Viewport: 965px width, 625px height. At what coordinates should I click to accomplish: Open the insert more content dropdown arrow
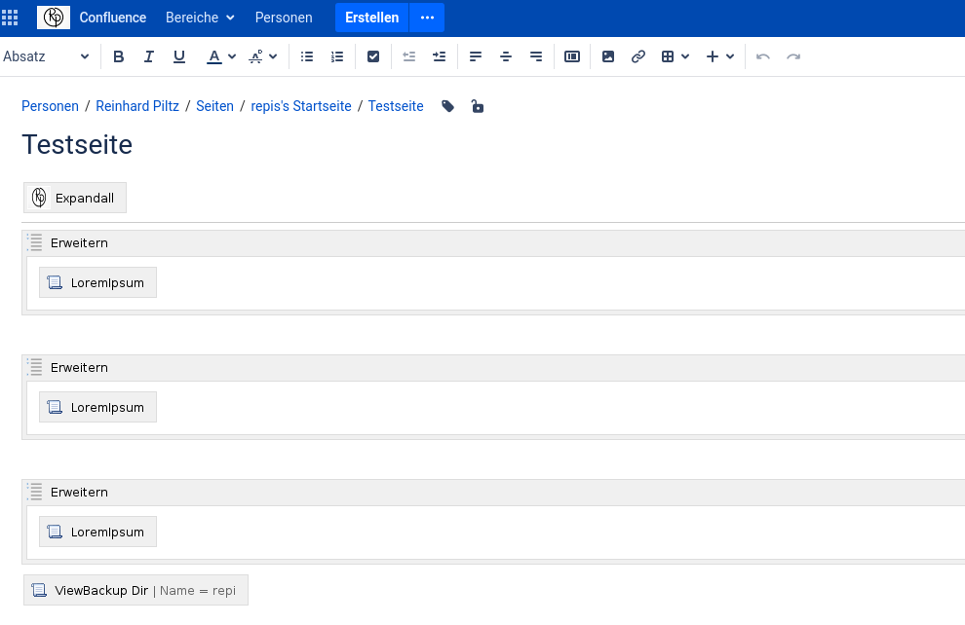click(730, 56)
